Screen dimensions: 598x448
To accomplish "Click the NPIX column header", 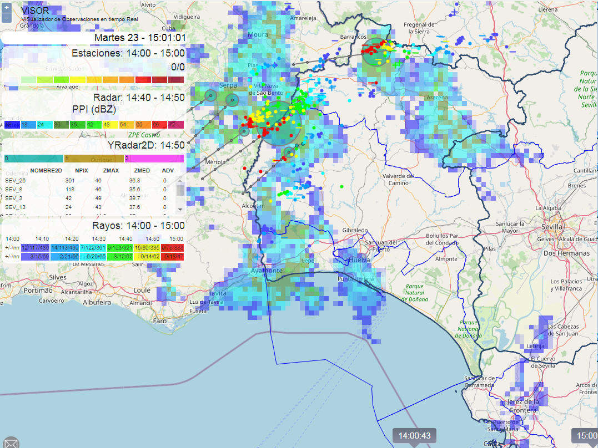I will point(82,170).
